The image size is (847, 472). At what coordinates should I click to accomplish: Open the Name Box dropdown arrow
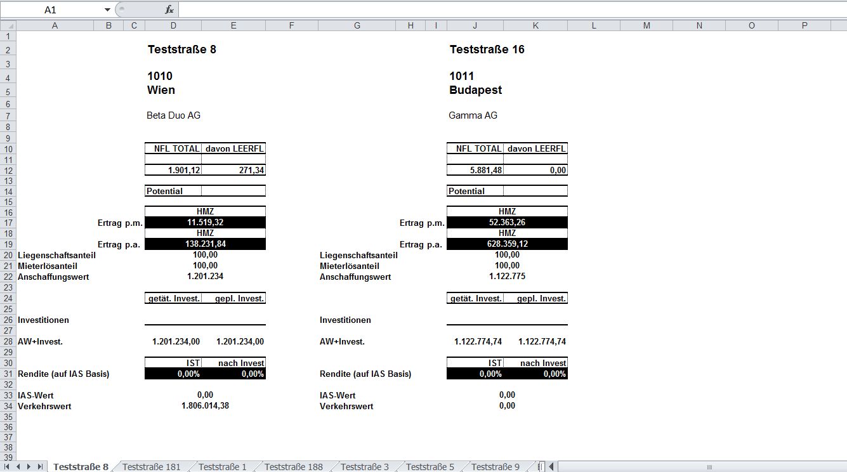[107, 10]
